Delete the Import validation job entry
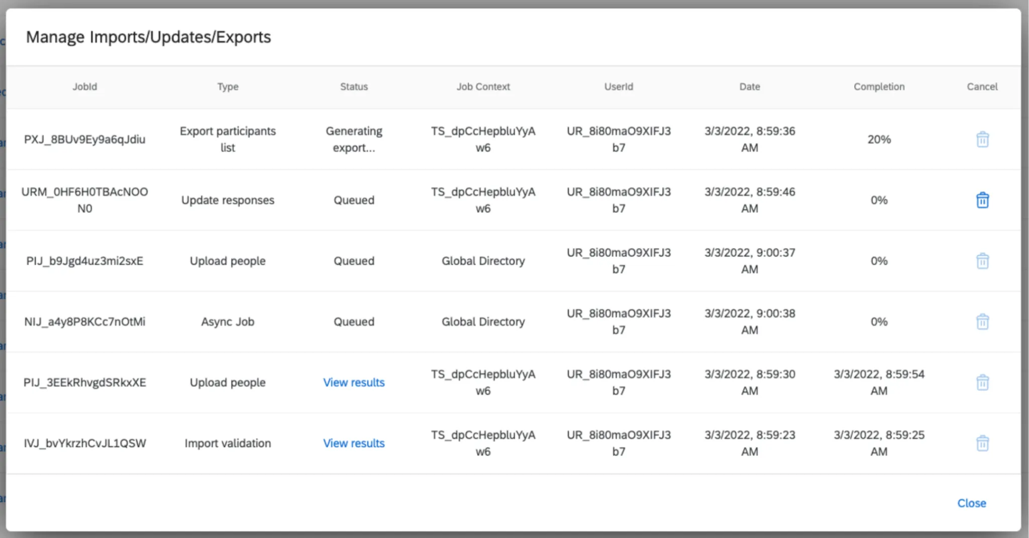 pyautogui.click(x=983, y=443)
